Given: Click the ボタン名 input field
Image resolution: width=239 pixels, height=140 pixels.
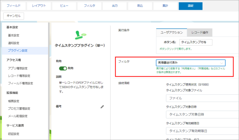Looking at the screenshot, I should pos(196,42).
